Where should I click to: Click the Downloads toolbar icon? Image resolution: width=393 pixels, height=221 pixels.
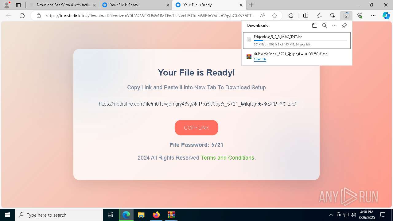(x=346, y=16)
